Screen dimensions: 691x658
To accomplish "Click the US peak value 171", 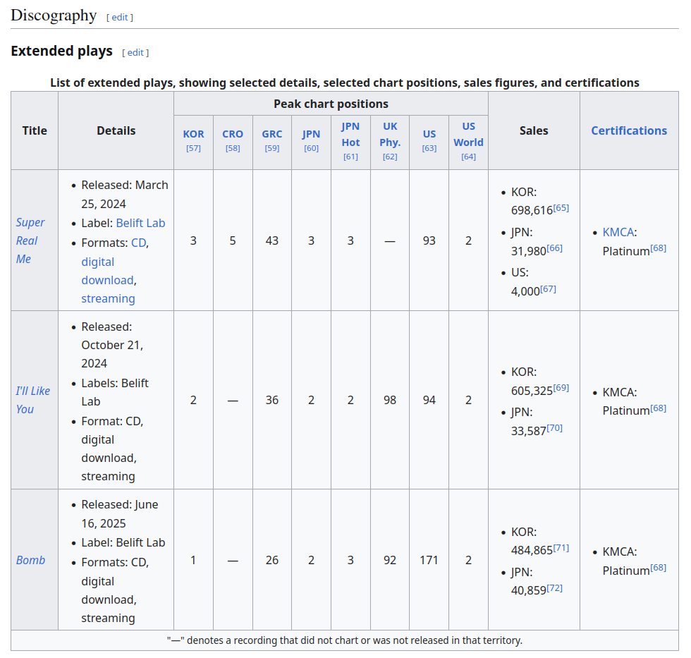I will tap(429, 560).
